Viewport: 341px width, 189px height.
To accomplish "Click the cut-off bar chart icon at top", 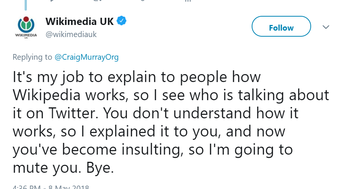I will coord(188,1).
